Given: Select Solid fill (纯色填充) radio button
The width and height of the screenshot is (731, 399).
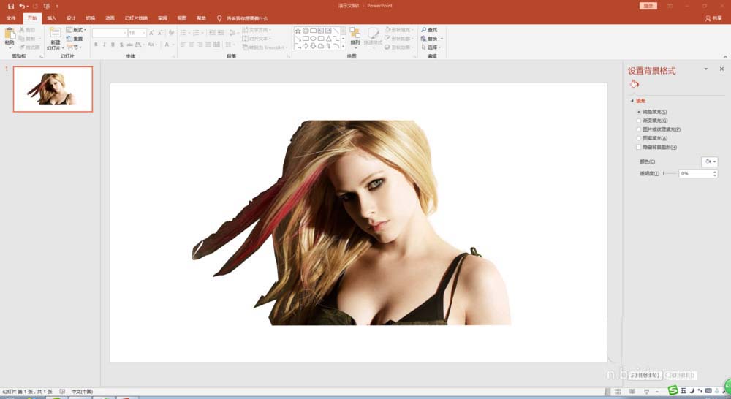Looking at the screenshot, I should coord(639,112).
